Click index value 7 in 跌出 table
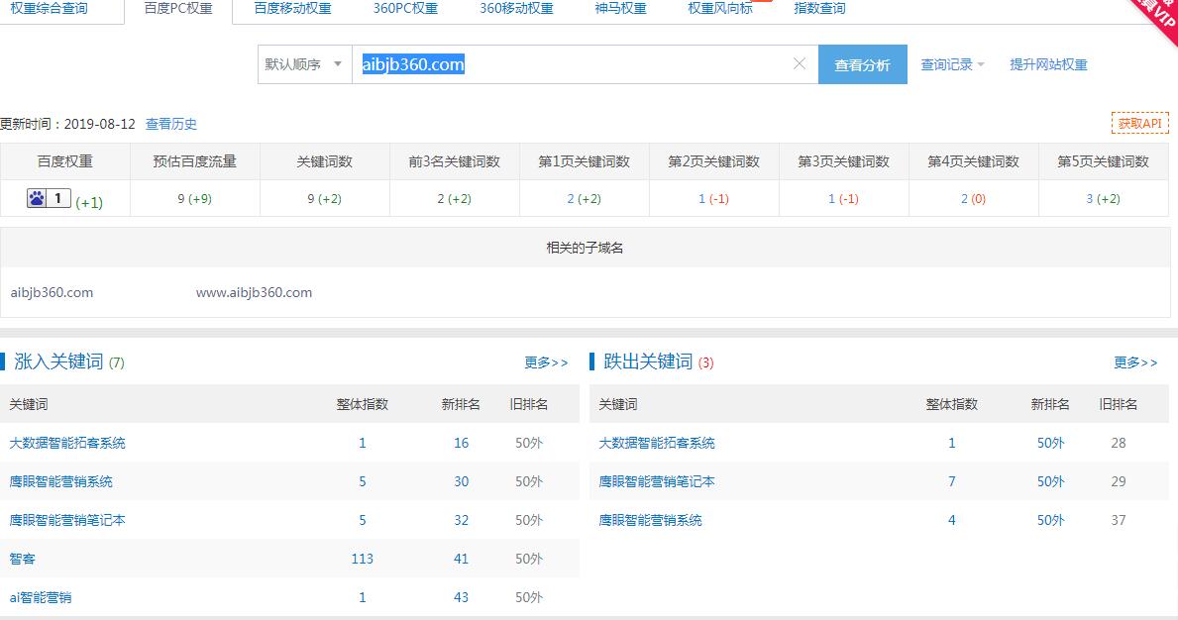 click(952, 482)
